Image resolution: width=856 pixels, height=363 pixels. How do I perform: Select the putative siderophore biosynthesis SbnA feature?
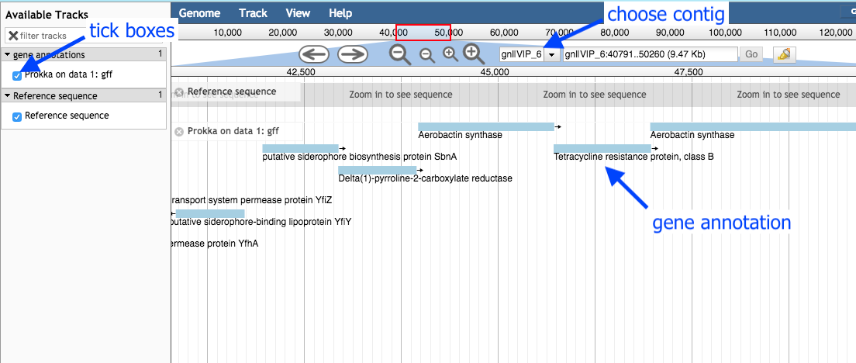(300, 148)
